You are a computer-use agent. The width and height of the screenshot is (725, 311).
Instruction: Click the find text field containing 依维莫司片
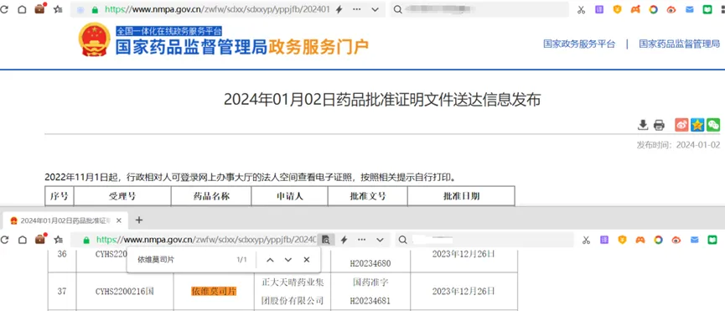[185, 260]
